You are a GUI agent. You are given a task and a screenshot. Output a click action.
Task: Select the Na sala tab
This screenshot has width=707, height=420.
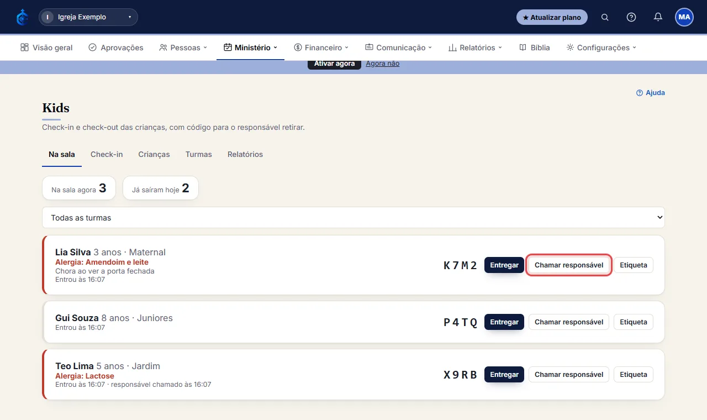(62, 154)
